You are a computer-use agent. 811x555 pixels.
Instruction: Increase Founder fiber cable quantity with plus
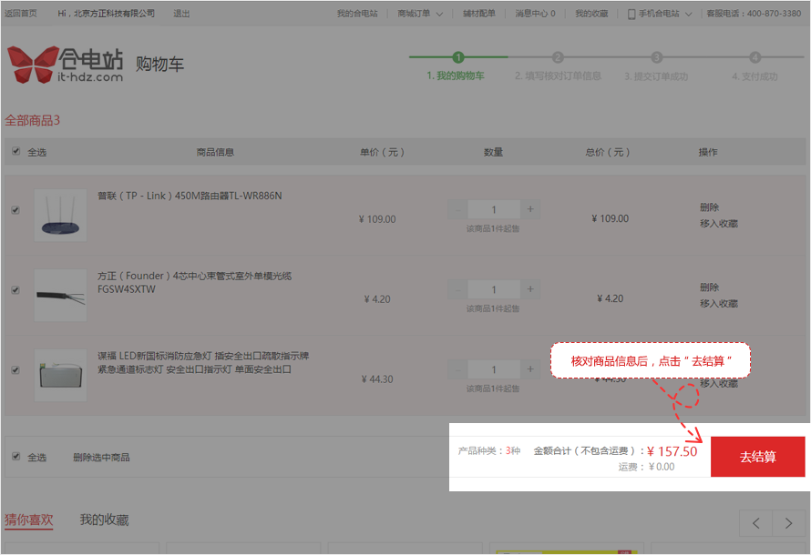[x=530, y=290]
